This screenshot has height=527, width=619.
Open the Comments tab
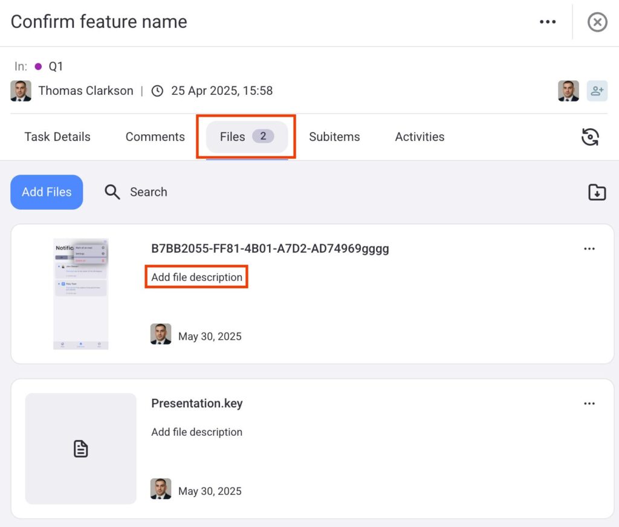click(155, 137)
